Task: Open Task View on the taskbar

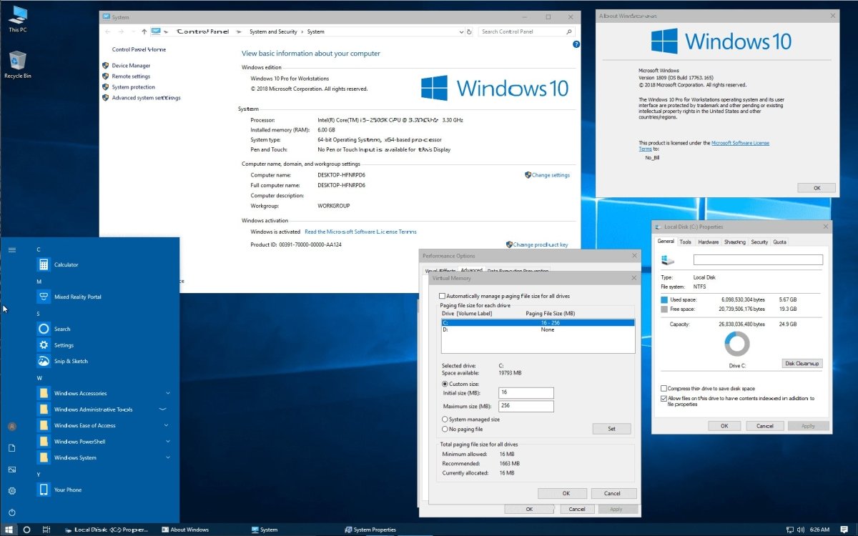Action: (46, 530)
